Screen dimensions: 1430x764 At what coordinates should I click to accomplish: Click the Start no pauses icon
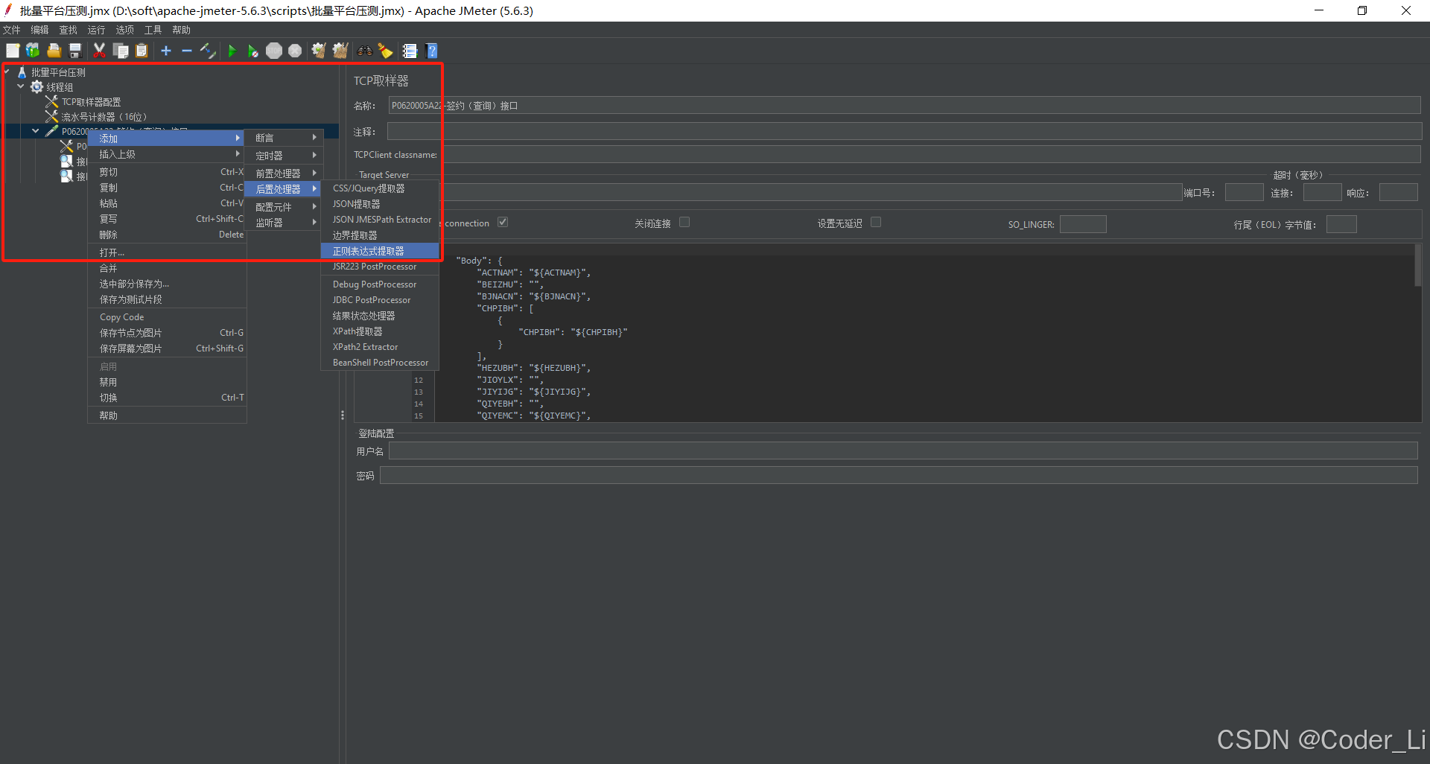point(253,51)
